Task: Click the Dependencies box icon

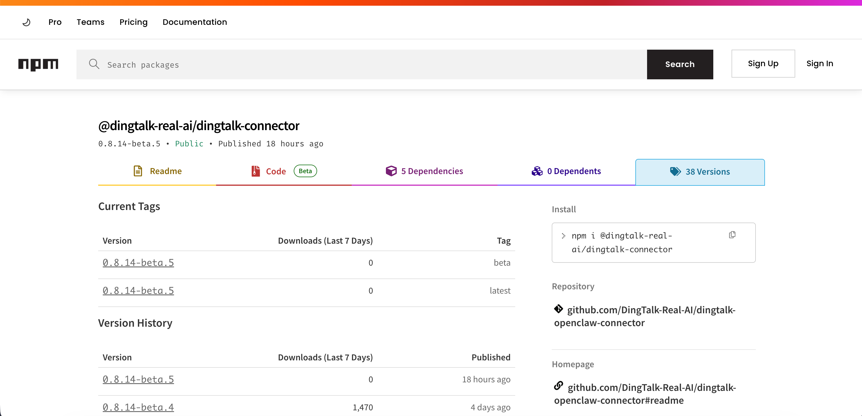Action: (x=391, y=171)
